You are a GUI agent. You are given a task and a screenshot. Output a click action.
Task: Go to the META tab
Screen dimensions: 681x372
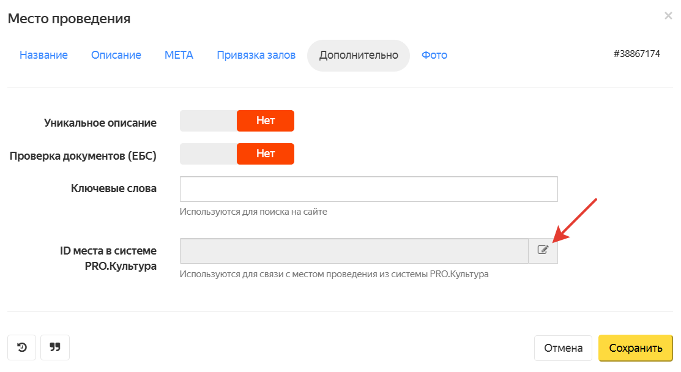tap(179, 55)
